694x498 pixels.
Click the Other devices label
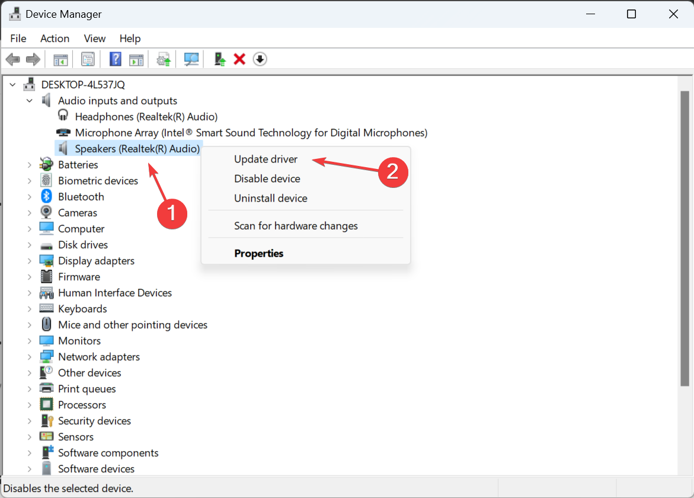pyautogui.click(x=89, y=373)
